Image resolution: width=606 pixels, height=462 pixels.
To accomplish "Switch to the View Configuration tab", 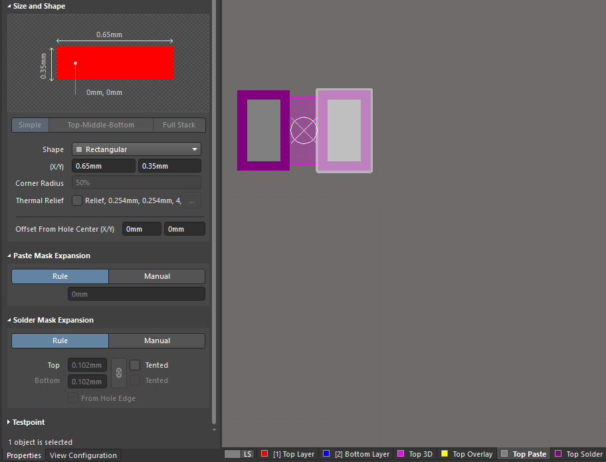I will [x=83, y=455].
